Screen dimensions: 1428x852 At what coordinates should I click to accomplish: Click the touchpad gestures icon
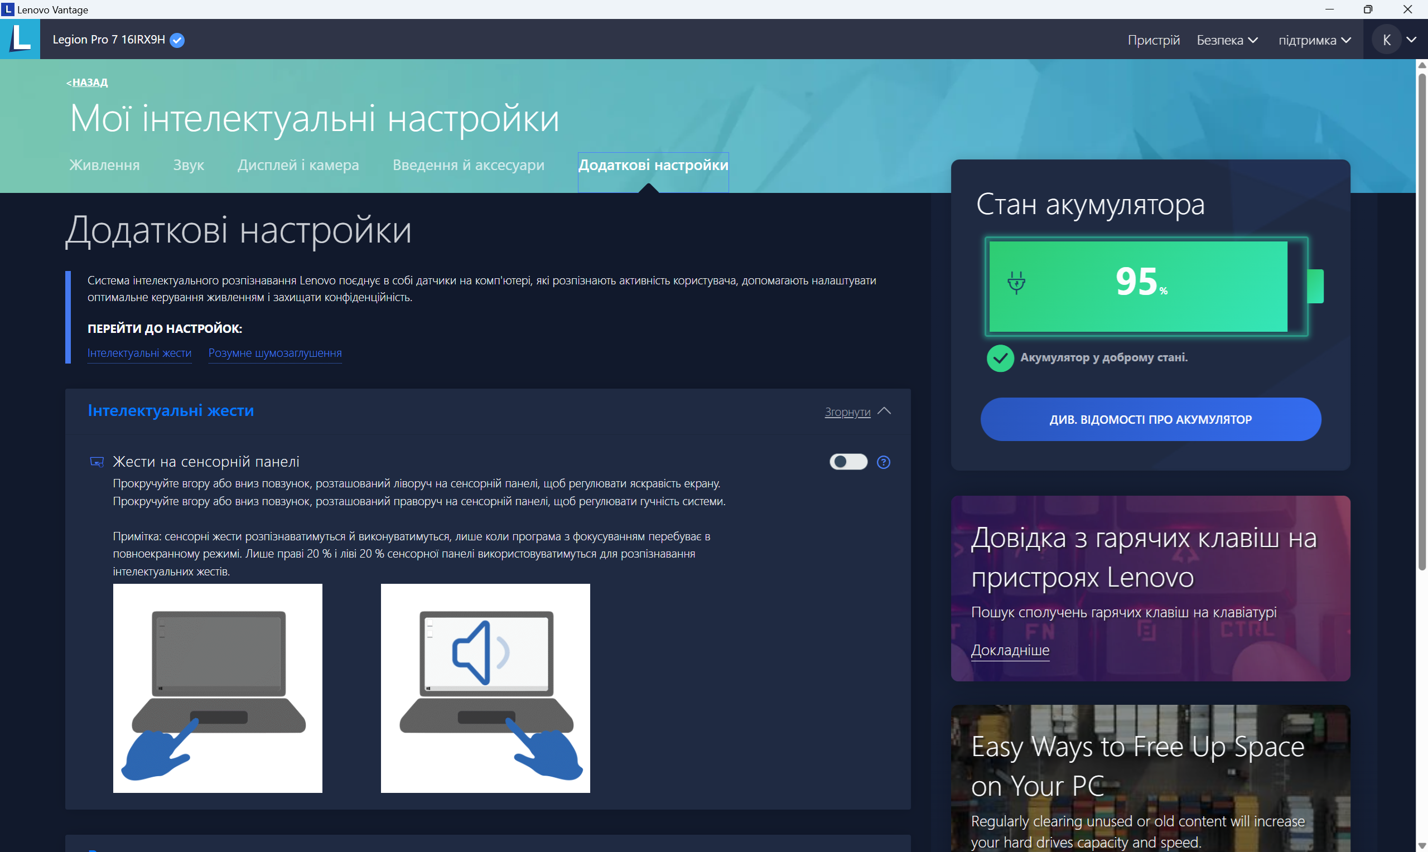pyautogui.click(x=97, y=462)
